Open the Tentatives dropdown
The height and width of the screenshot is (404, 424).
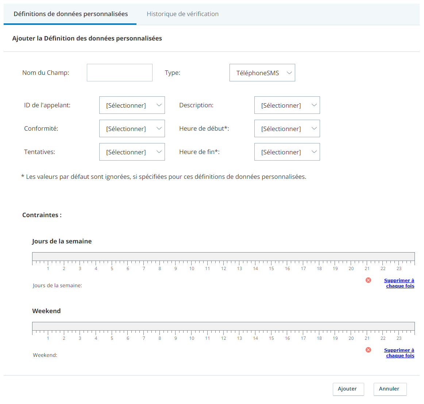tap(132, 152)
